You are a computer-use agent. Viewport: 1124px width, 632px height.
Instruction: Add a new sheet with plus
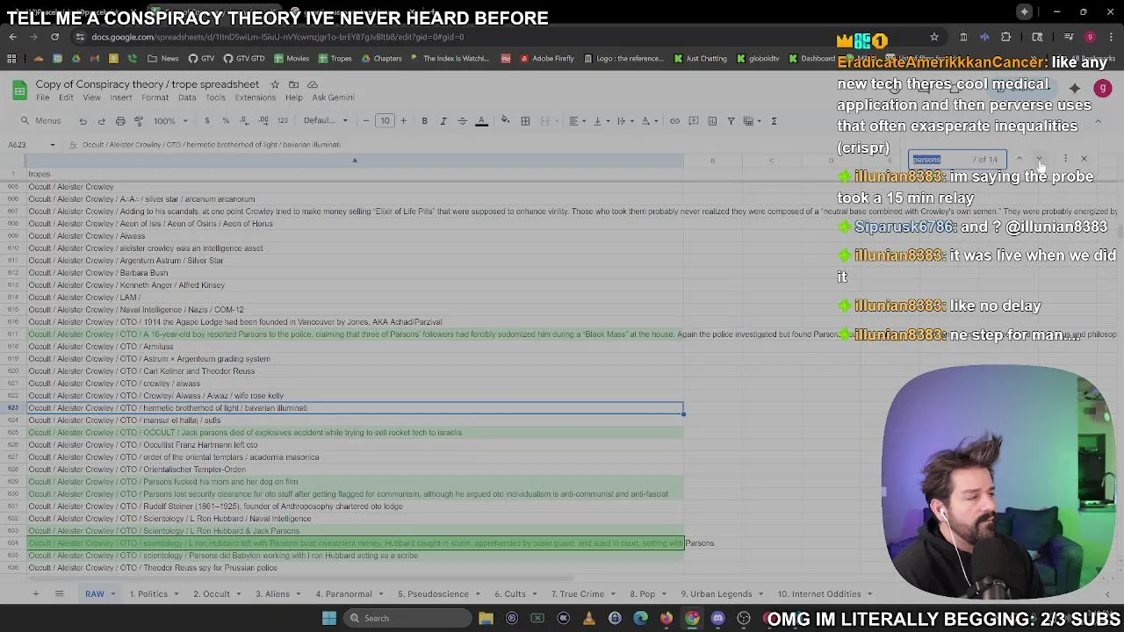35,594
